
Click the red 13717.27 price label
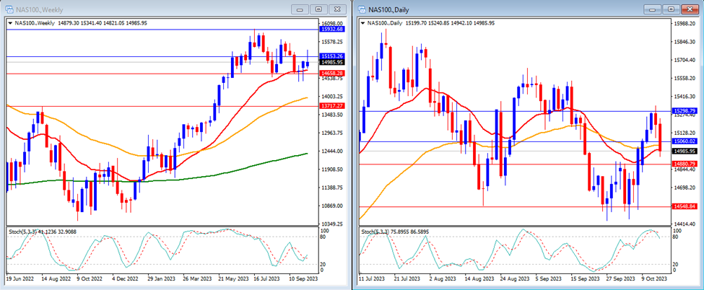(x=333, y=105)
